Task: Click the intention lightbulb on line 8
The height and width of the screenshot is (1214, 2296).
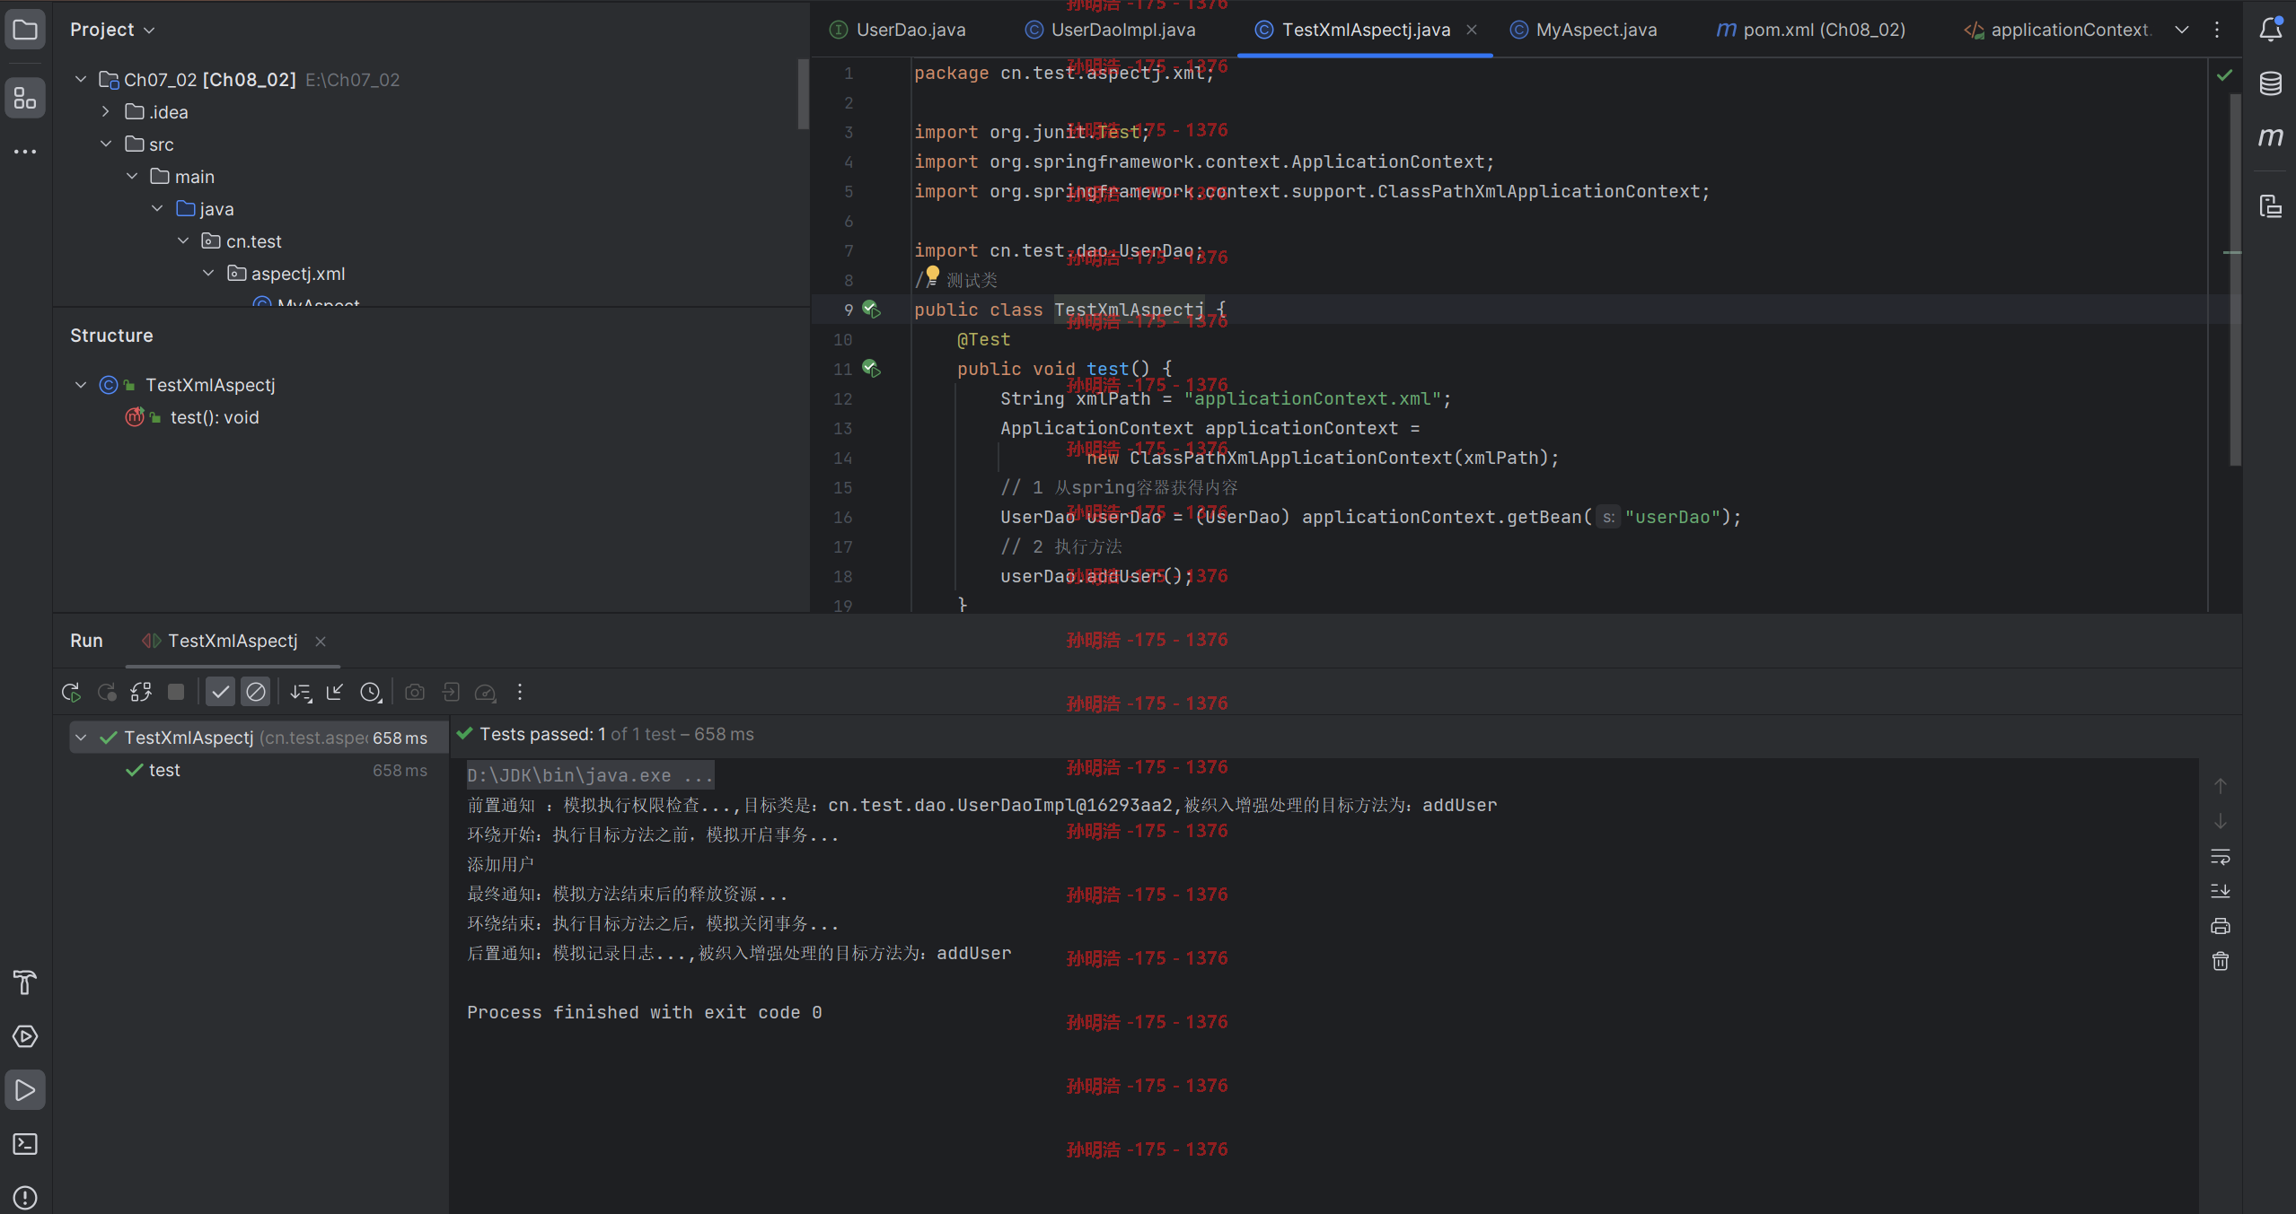Action: coord(932,275)
